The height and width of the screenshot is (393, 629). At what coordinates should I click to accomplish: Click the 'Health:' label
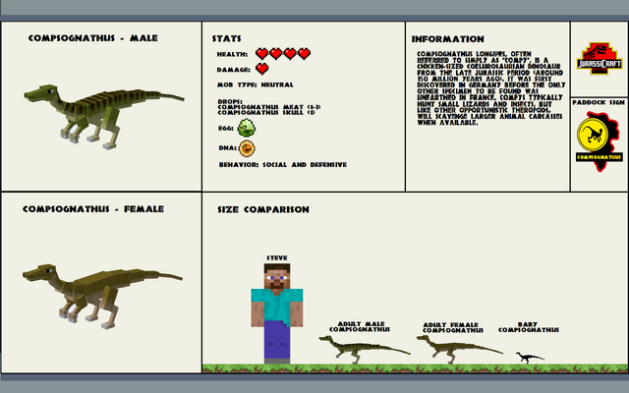[232, 54]
